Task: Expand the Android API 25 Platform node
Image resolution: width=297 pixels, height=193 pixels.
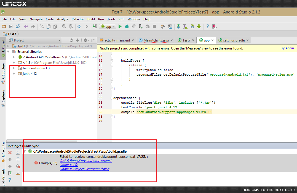Action: click(x=14, y=57)
